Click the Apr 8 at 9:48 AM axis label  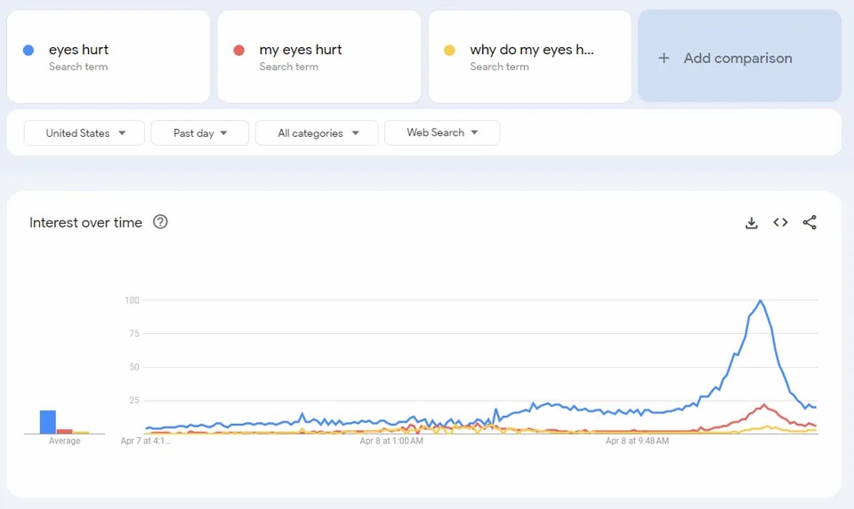click(x=637, y=441)
